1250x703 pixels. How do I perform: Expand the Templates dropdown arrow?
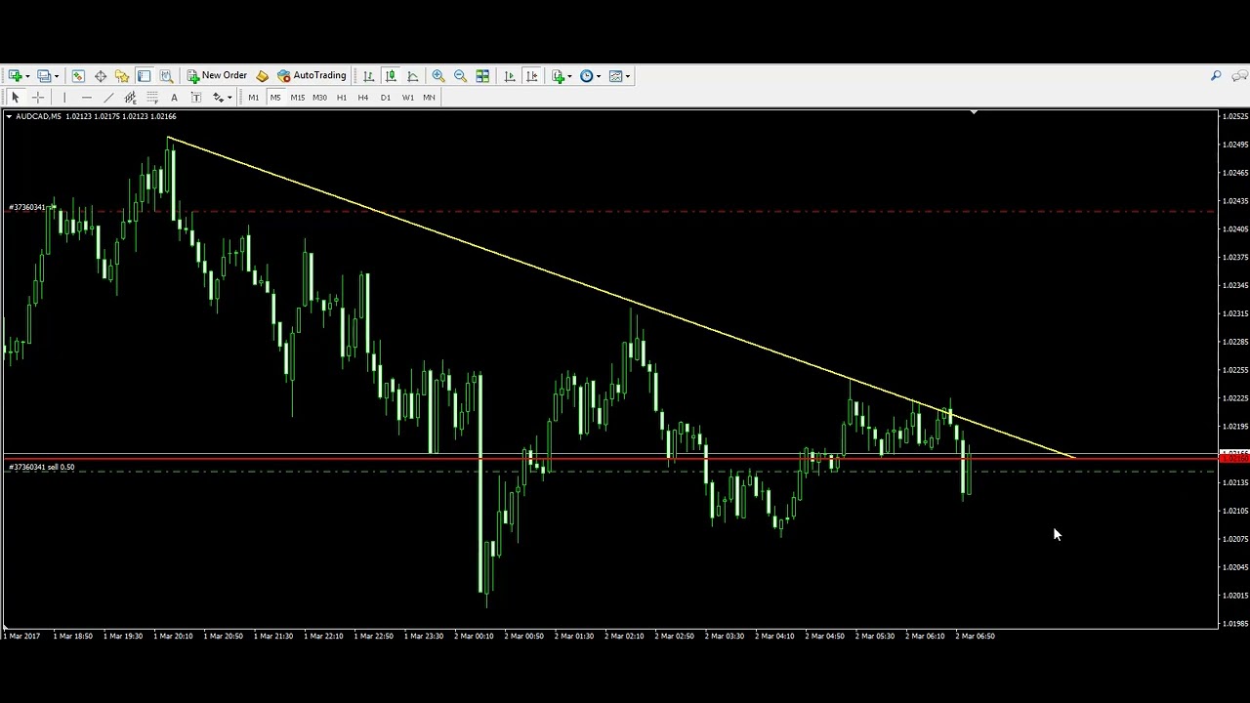[628, 76]
